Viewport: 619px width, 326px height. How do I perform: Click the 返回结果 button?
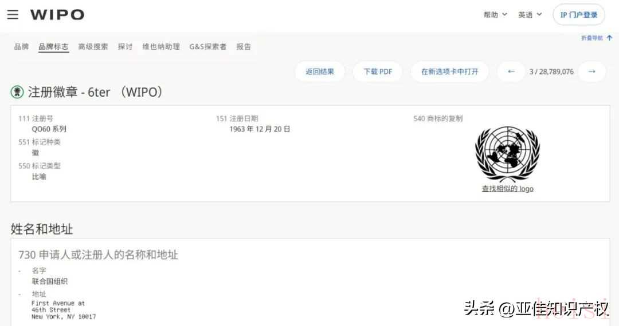click(x=320, y=71)
